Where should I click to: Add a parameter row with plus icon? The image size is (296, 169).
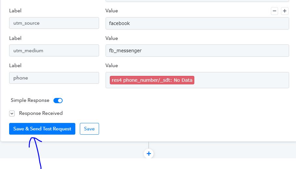(x=285, y=11)
